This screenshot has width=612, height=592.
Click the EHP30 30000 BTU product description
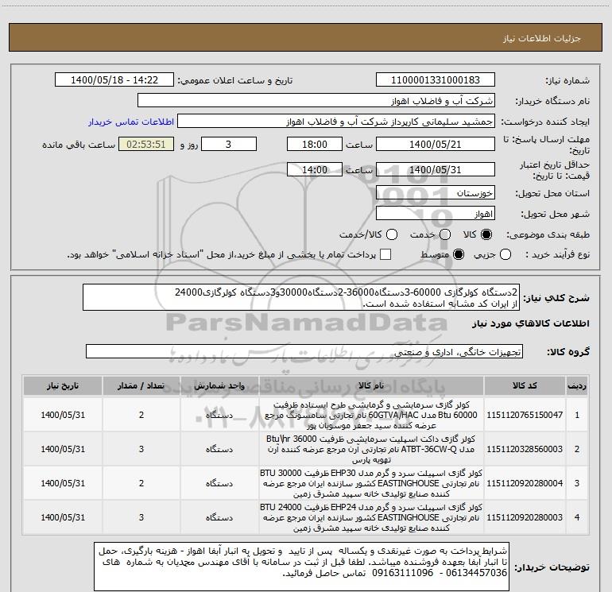coord(371,483)
